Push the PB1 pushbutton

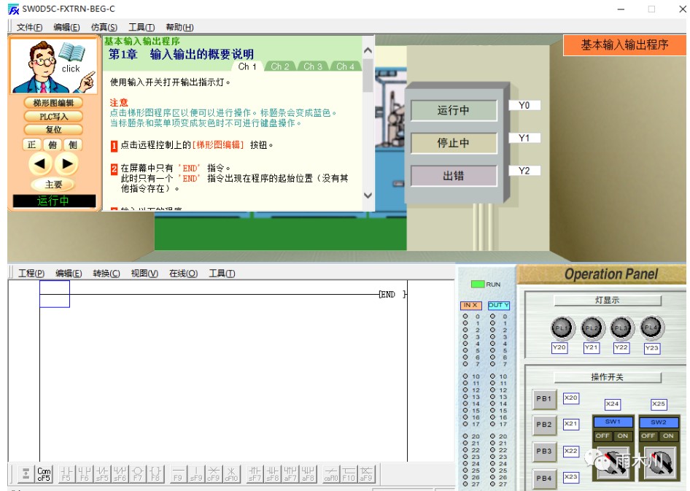click(x=544, y=398)
